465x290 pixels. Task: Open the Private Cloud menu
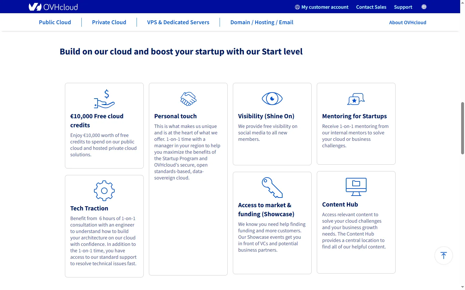[109, 22]
